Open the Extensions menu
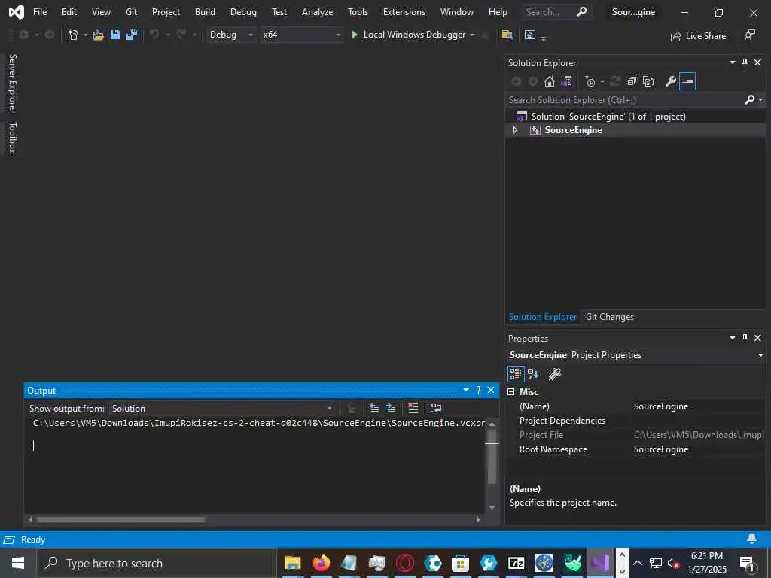 (404, 12)
